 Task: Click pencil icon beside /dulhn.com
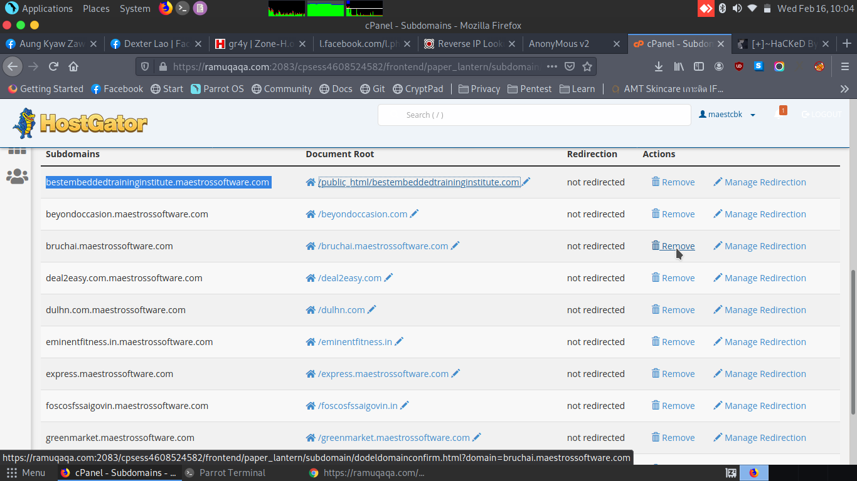tap(372, 309)
